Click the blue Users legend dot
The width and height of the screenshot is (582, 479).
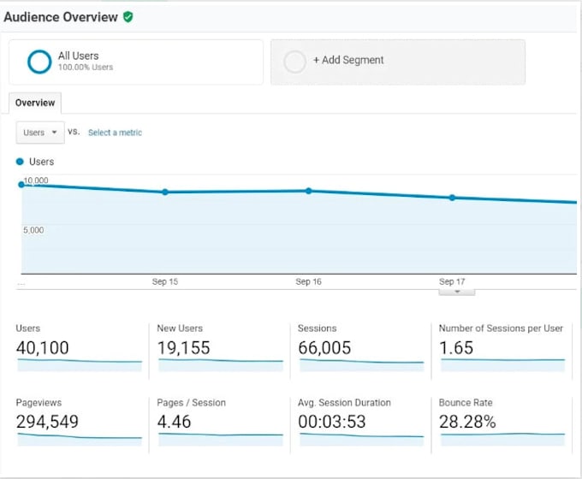(x=21, y=162)
